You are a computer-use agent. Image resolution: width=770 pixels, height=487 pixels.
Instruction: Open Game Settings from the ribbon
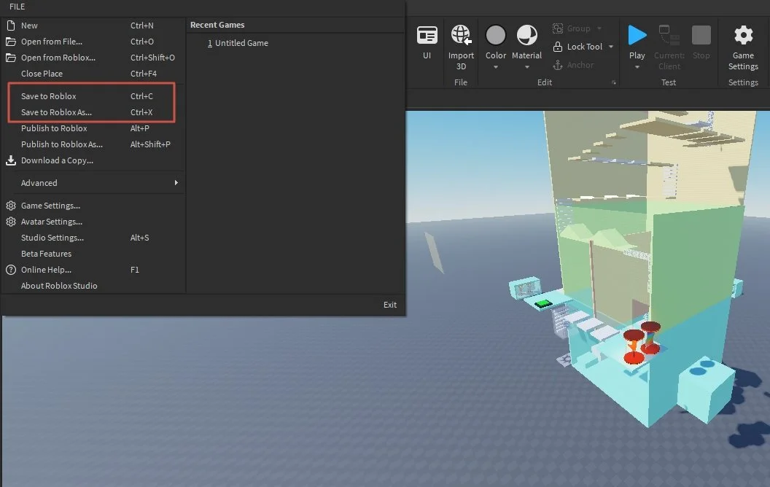743,47
